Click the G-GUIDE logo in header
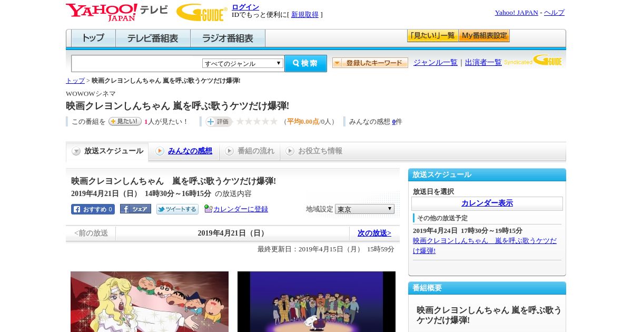Screen dimensions: 632x332 pos(202,12)
